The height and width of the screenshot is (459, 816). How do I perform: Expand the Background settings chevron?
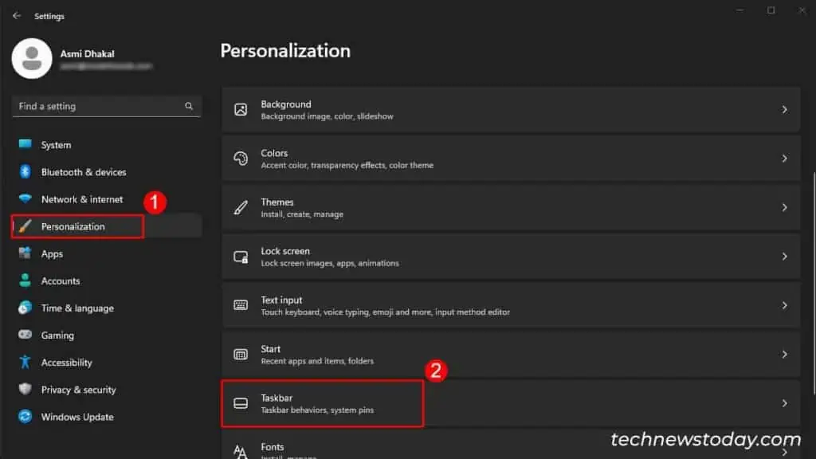[x=784, y=109]
